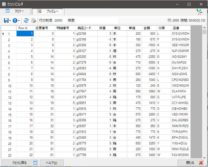Click the cell TYR-GAPFV
This screenshot has width=208, height=167.
tap(181, 132)
